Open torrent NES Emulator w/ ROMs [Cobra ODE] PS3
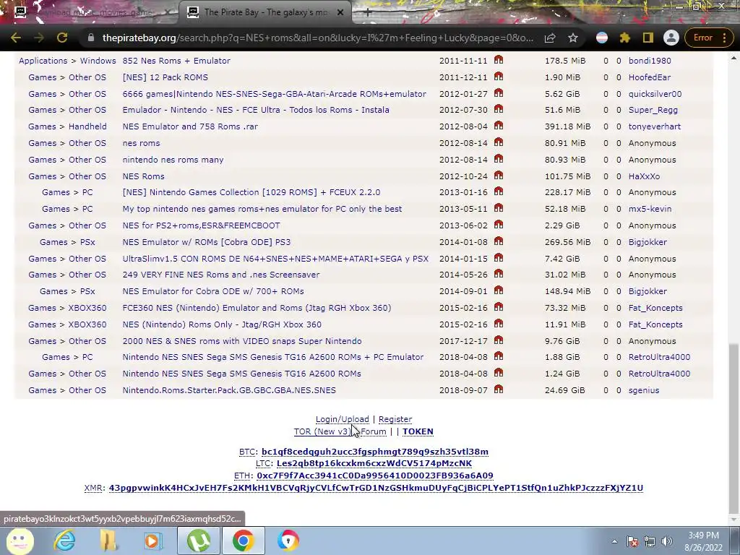The image size is (740, 555). pyautogui.click(x=206, y=242)
